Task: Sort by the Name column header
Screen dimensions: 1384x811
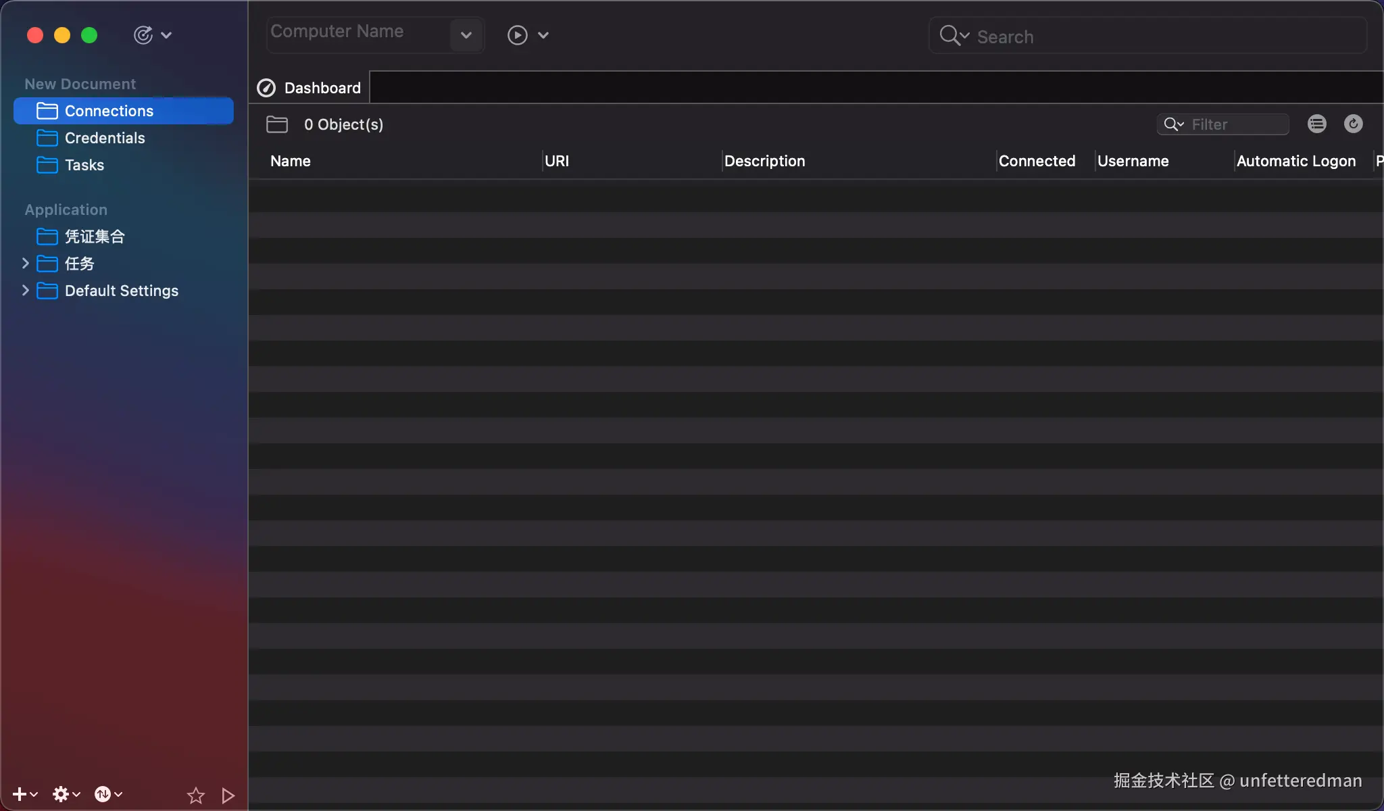Action: point(291,161)
